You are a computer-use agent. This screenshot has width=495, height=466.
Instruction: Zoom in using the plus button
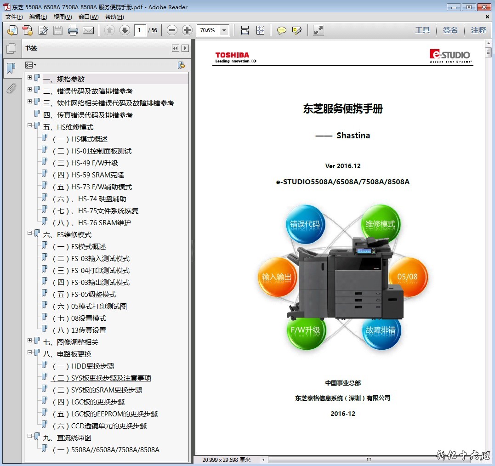(187, 30)
